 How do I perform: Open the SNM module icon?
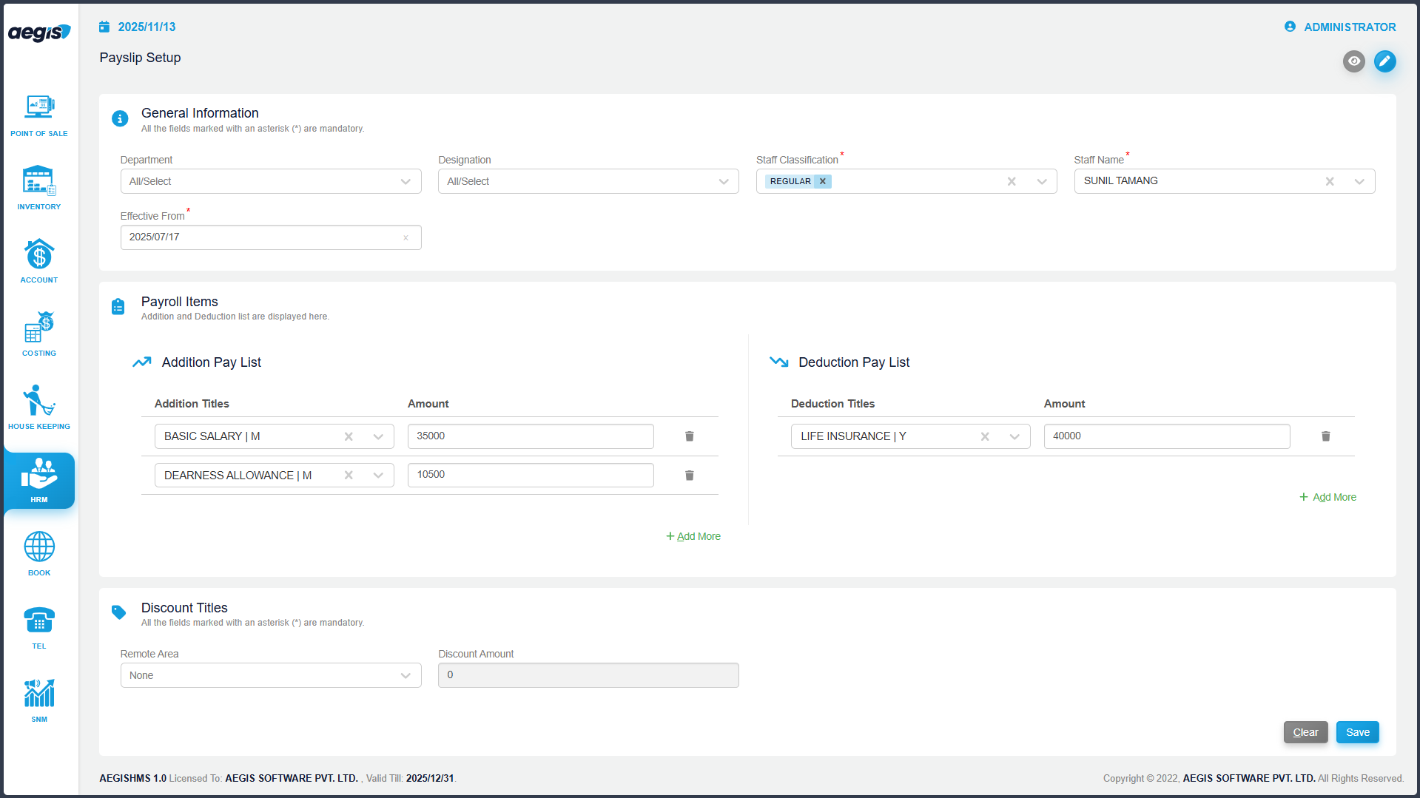pyautogui.click(x=39, y=700)
